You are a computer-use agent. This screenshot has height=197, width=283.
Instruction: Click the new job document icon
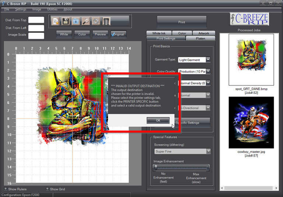[56, 21]
